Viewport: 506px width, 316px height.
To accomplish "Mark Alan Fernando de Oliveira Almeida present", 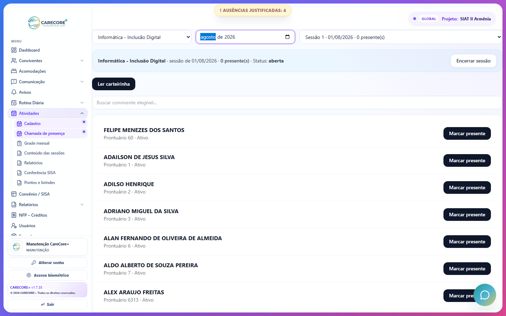I will (x=467, y=242).
